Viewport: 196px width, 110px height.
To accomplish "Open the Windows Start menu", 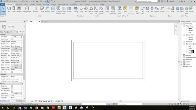I will tap(2, 108).
